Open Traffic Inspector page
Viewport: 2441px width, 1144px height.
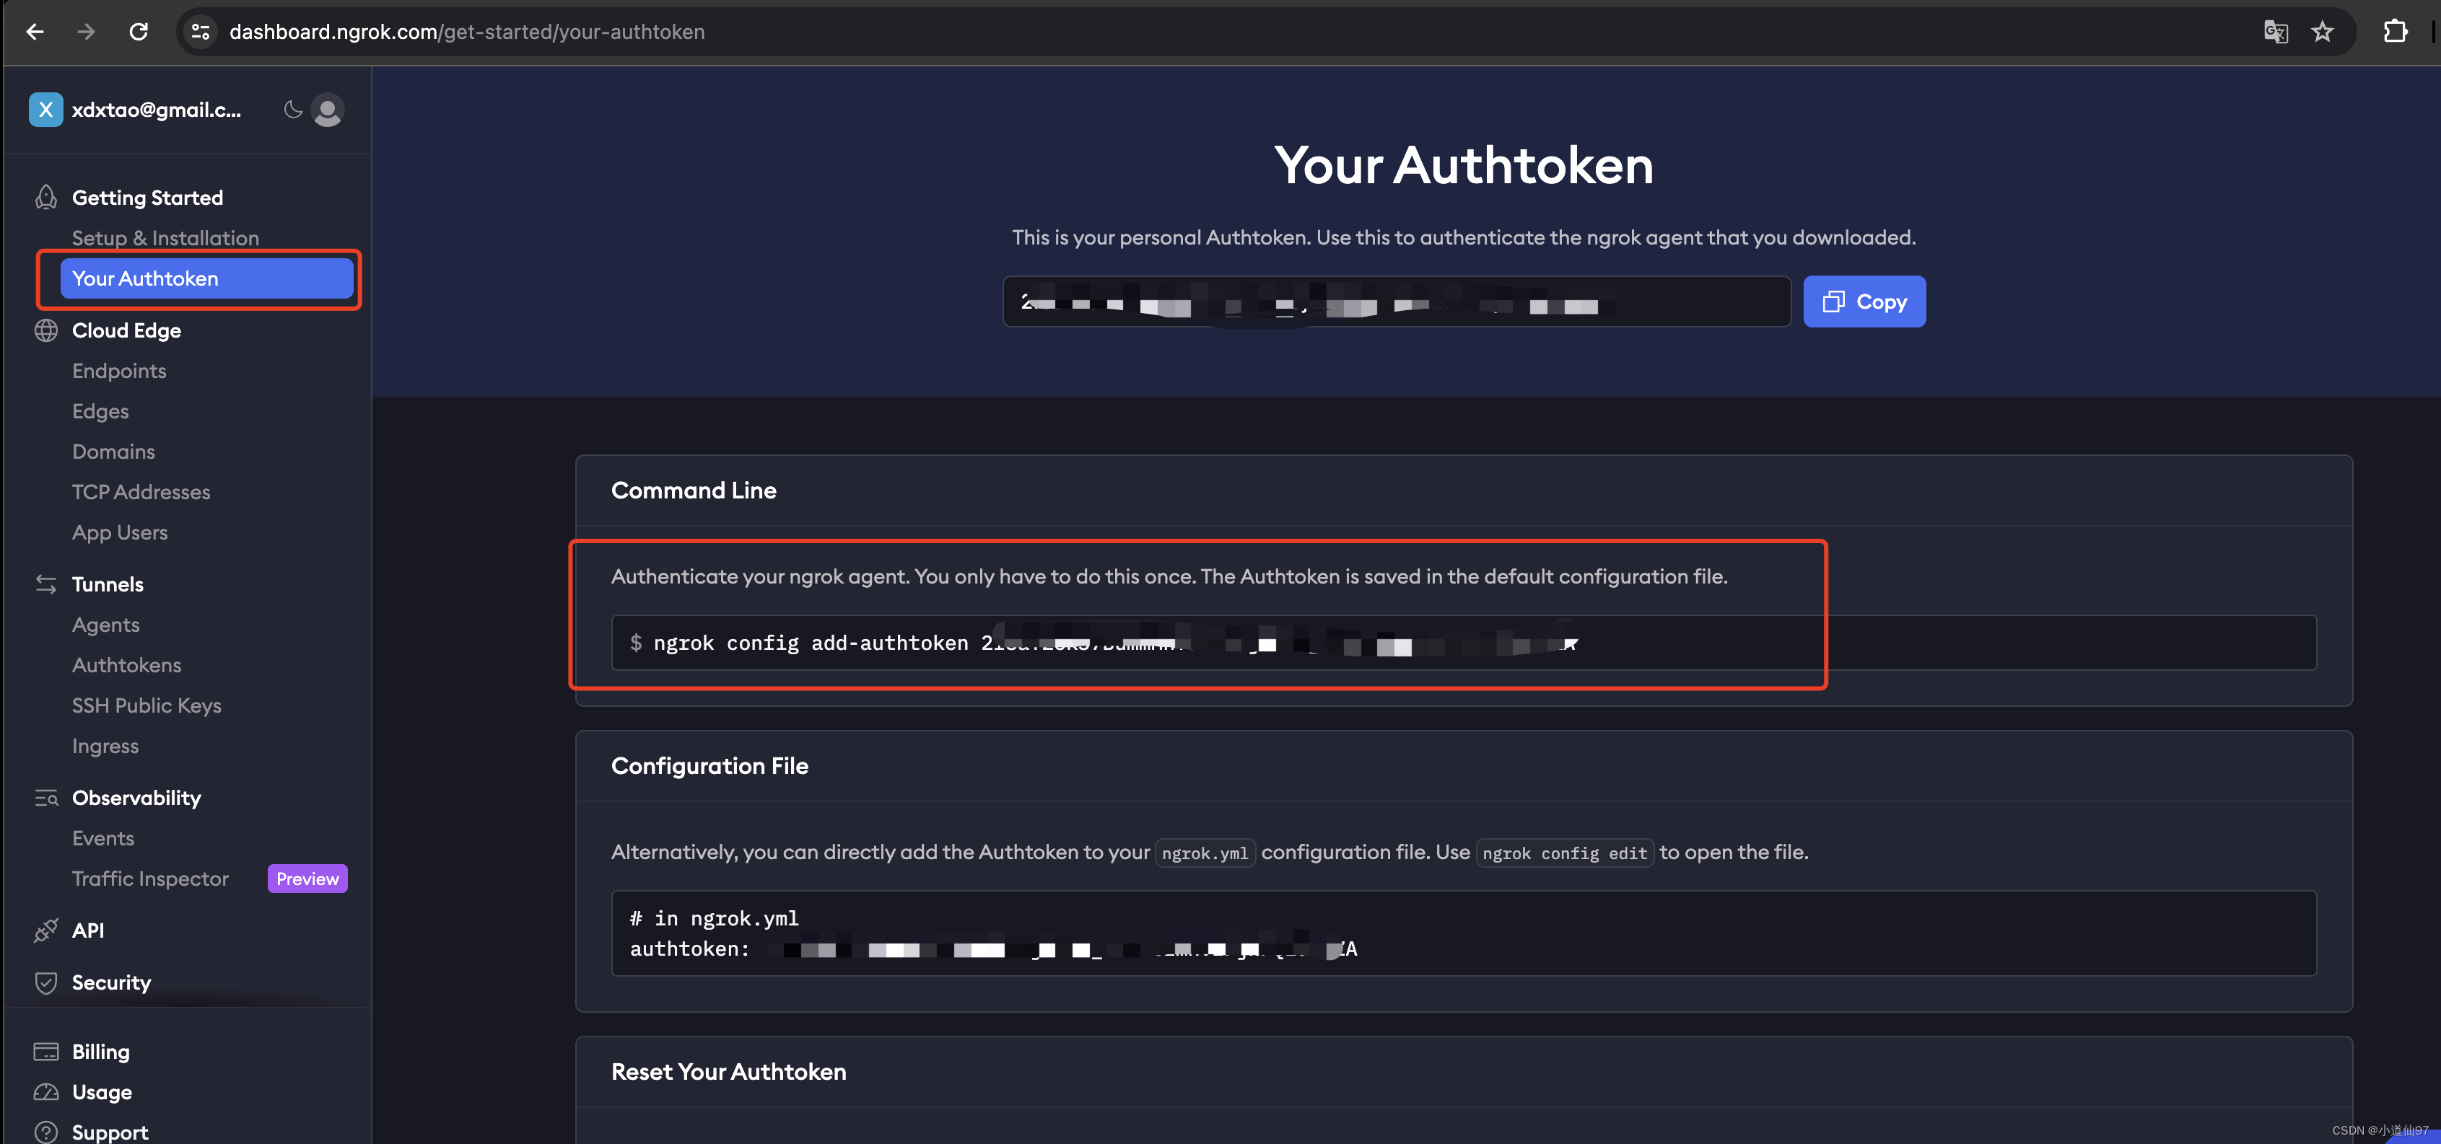[x=151, y=878]
